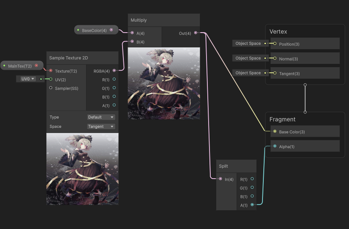349x229 pixels.
Task: Open the UV0 channel dropdown
Action: coord(28,79)
